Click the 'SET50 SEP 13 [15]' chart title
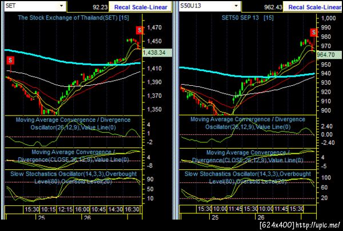The height and width of the screenshot is (231, 343). (248, 18)
